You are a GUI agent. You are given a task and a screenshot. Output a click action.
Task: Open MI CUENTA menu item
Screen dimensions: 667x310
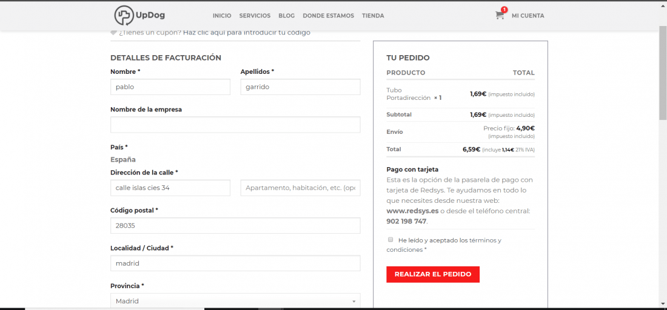click(x=528, y=16)
